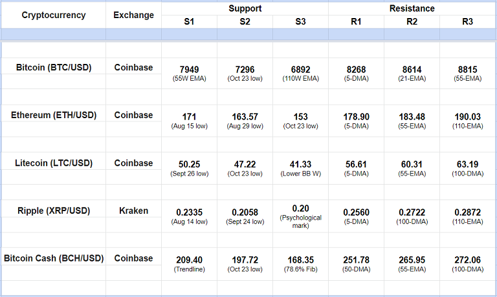The width and height of the screenshot is (497, 297).
Task: Select the Resistance group header
Action: 412,9
